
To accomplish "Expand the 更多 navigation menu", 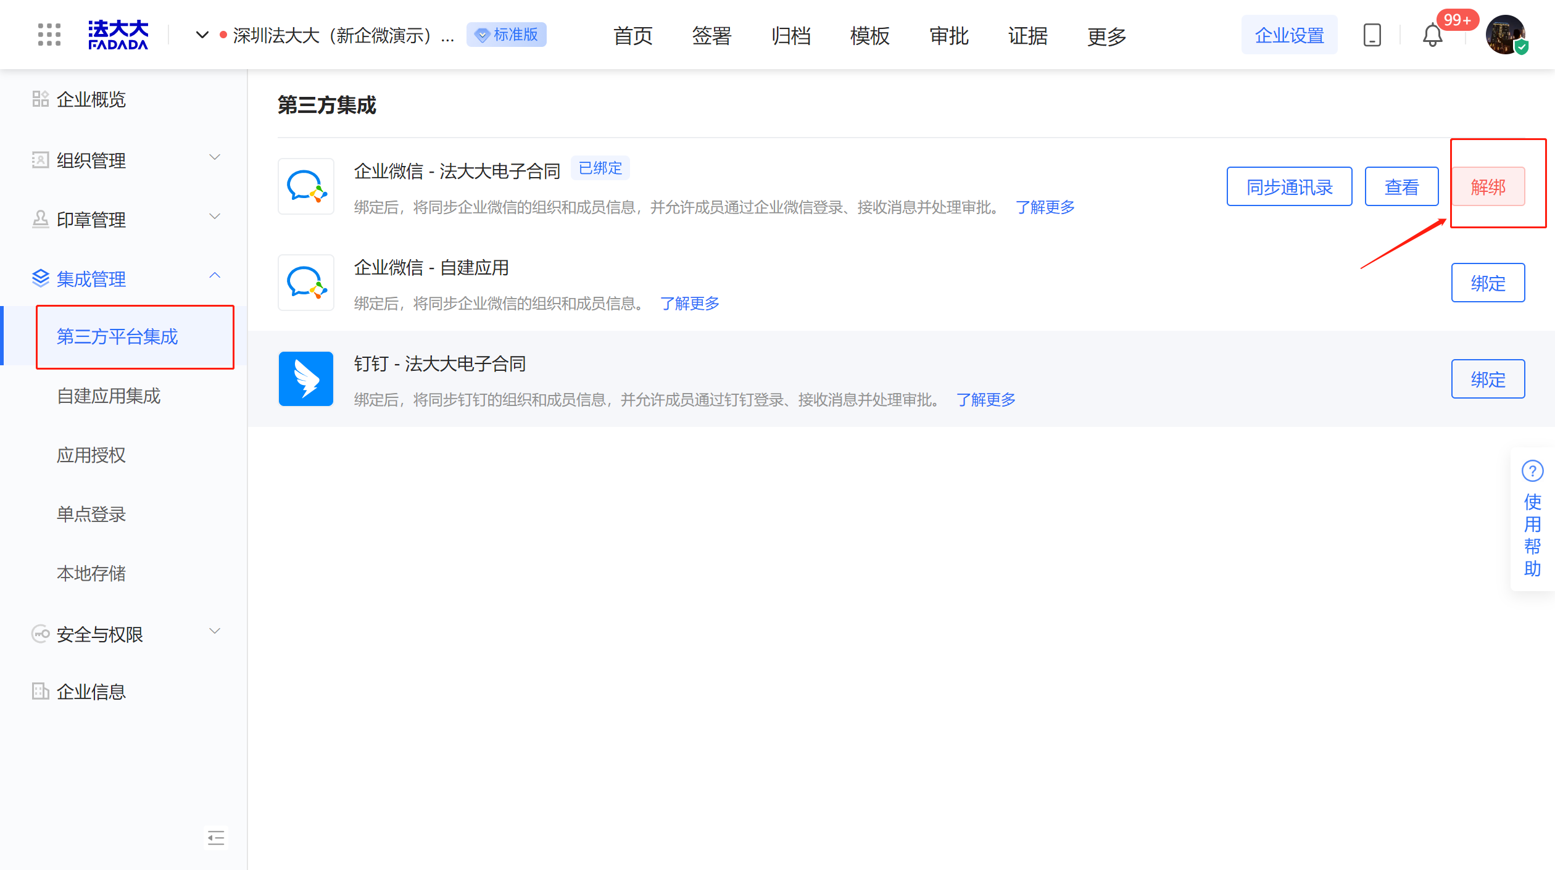I will pos(1107,36).
